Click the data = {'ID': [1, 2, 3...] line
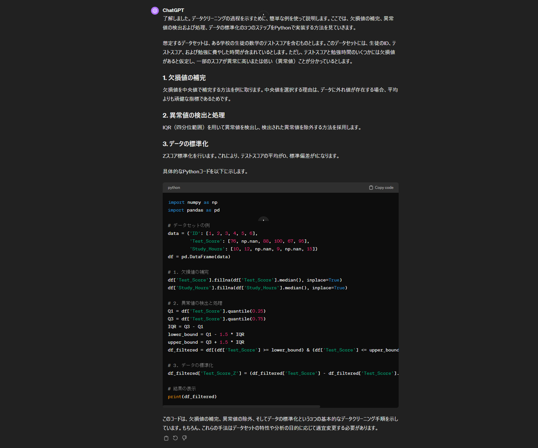 (213, 234)
